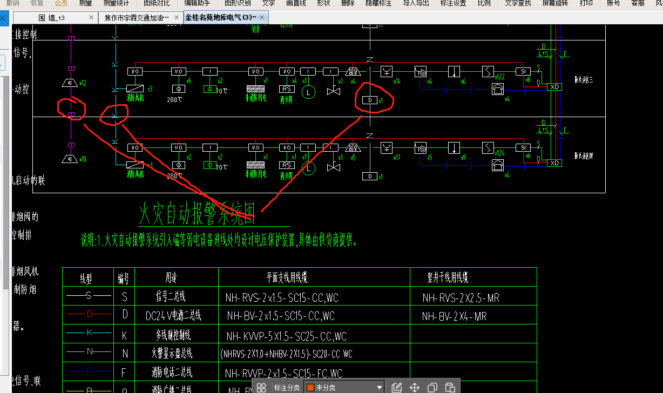Open 导入导出 import export
The height and width of the screenshot is (393, 663).
tap(416, 3)
